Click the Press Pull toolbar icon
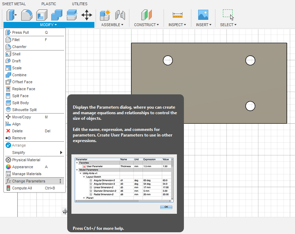Viewport: 295px width, 234px height. (11, 15)
